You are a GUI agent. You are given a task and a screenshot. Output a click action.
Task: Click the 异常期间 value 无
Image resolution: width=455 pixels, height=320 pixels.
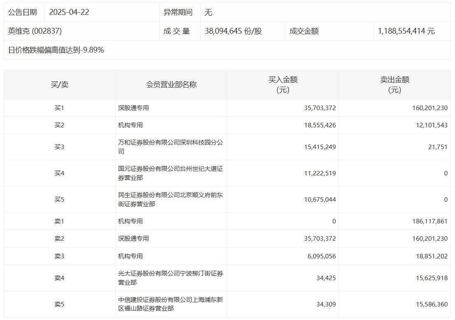(209, 12)
